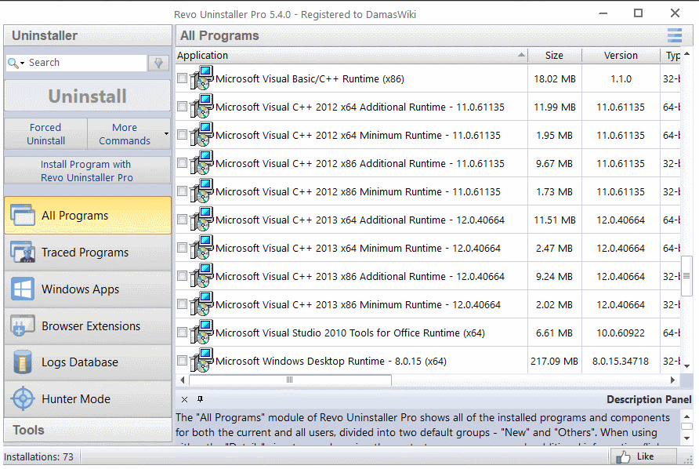The width and height of the screenshot is (699, 469).
Task: Check the Microsoft Visual Basic/C++ Runtime (x86) checkbox
Action: click(x=182, y=78)
